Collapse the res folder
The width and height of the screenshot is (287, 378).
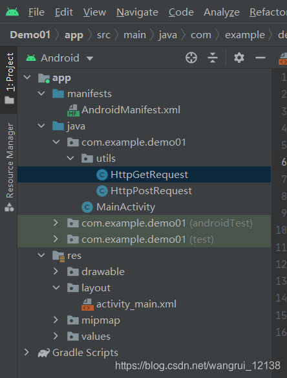[x=41, y=255]
